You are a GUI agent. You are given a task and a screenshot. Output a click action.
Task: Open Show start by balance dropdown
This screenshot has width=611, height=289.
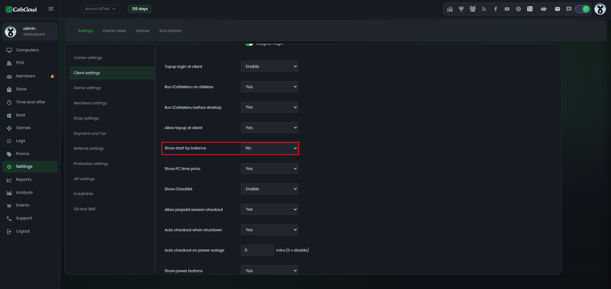coord(269,148)
